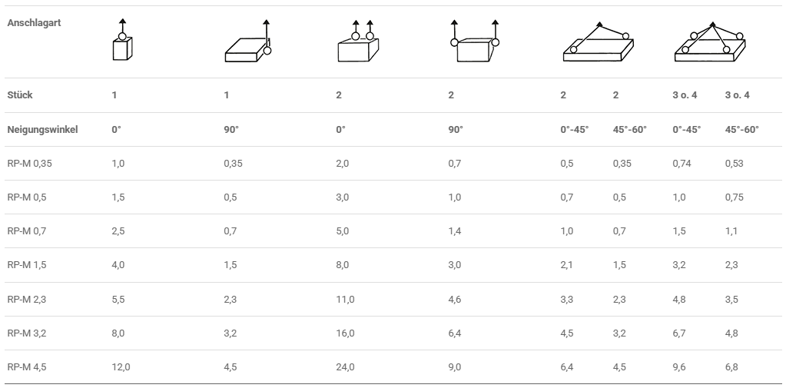This screenshot has height=388, width=786.
Task: Select the two-point side-mounted lift icon
Action: click(x=475, y=44)
